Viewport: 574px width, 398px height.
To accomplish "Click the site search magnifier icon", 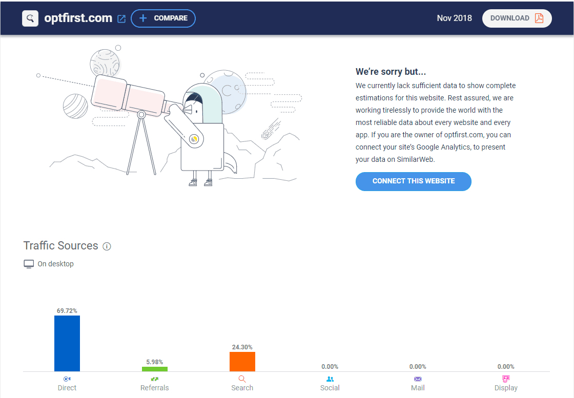I will pos(30,18).
